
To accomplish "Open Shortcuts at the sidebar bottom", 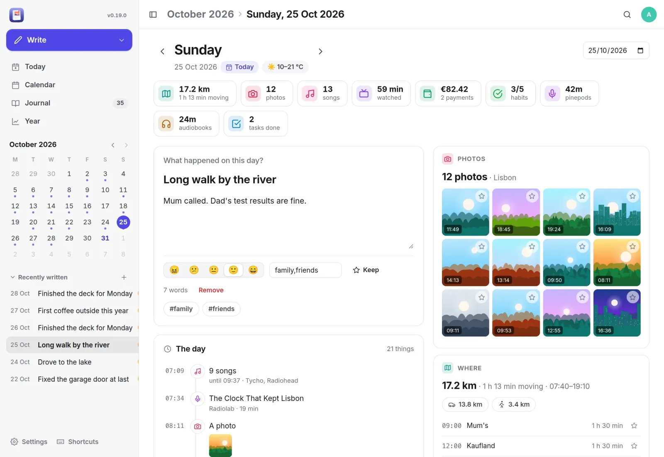I will 78,442.
